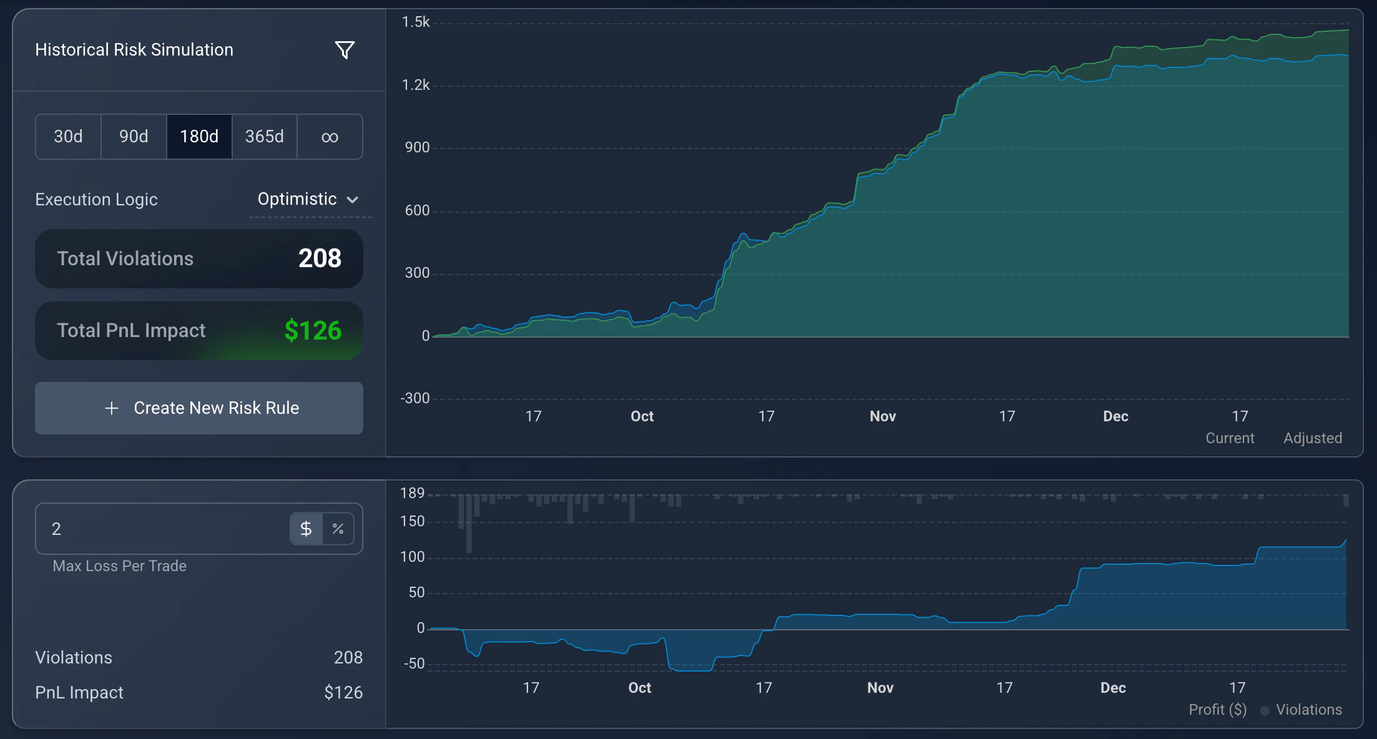This screenshot has width=1377, height=739.
Task: Click the -50 y-axis label on lower chart
Action: [x=414, y=663]
